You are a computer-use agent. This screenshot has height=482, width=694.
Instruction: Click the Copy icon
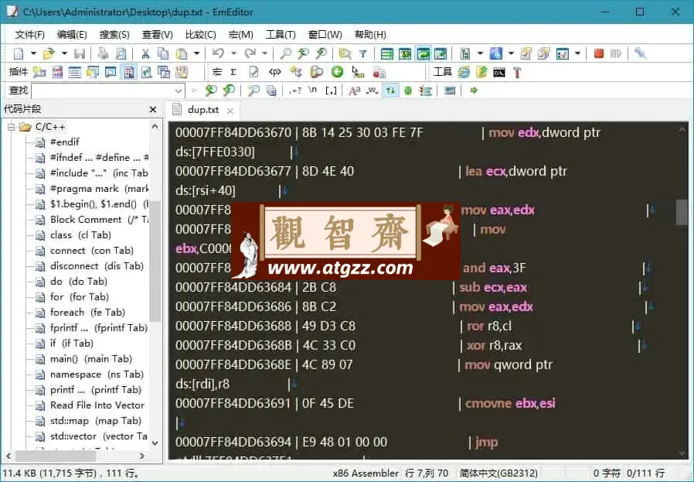tap(163, 53)
